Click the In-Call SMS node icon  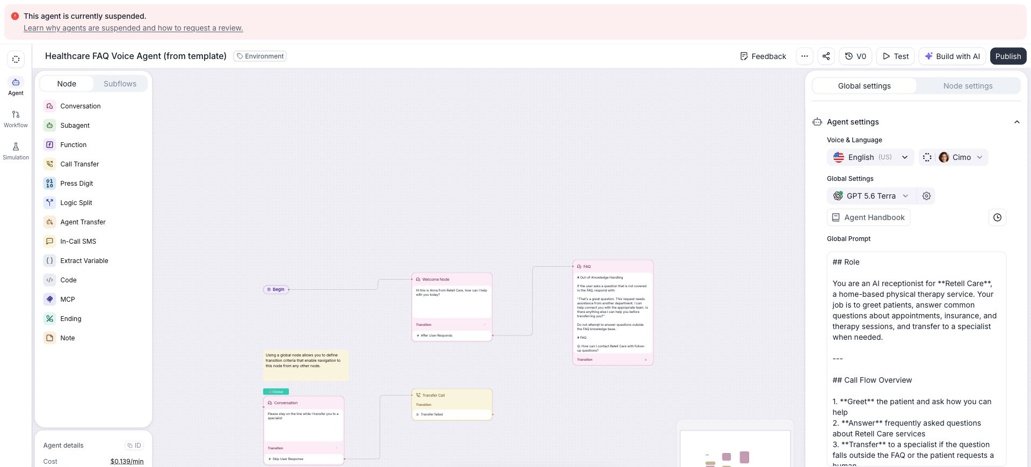49,242
